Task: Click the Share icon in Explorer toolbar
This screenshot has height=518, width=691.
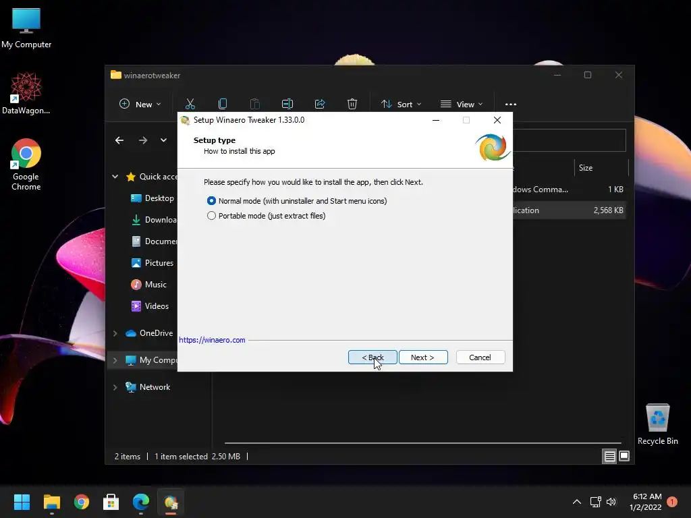Action: click(x=320, y=104)
